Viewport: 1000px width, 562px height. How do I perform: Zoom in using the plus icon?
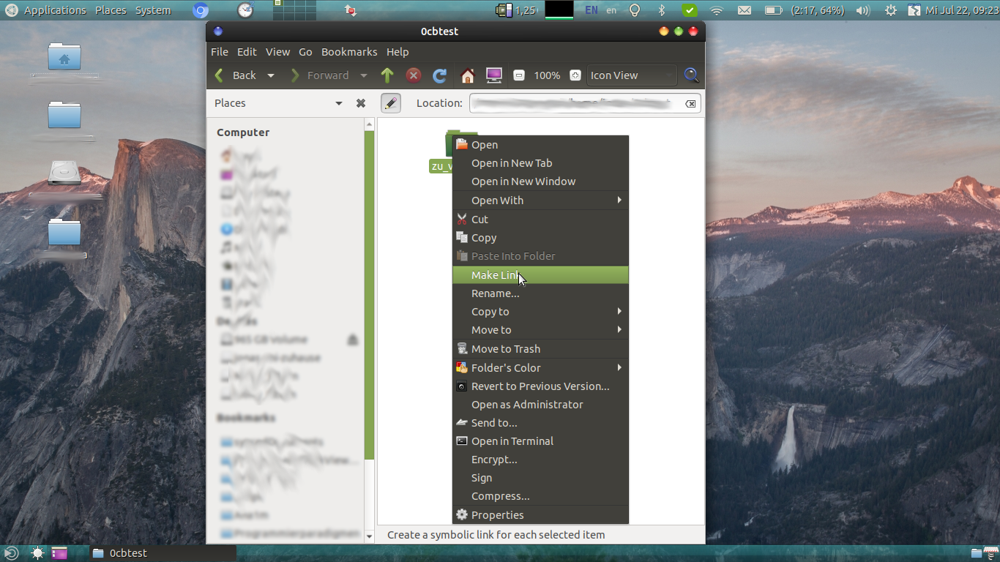tap(575, 75)
